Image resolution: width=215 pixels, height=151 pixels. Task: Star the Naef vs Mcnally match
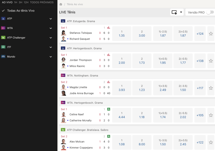[x=211, y=115]
